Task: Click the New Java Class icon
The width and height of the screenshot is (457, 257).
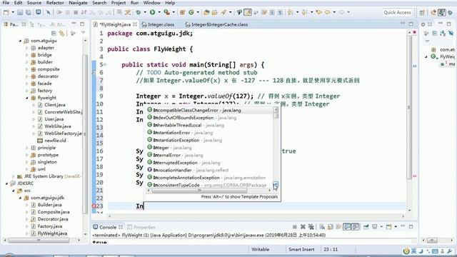Action: pyautogui.click(x=191, y=12)
